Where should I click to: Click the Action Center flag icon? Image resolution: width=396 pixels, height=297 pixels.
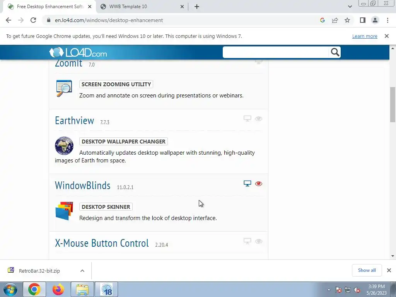point(338,290)
